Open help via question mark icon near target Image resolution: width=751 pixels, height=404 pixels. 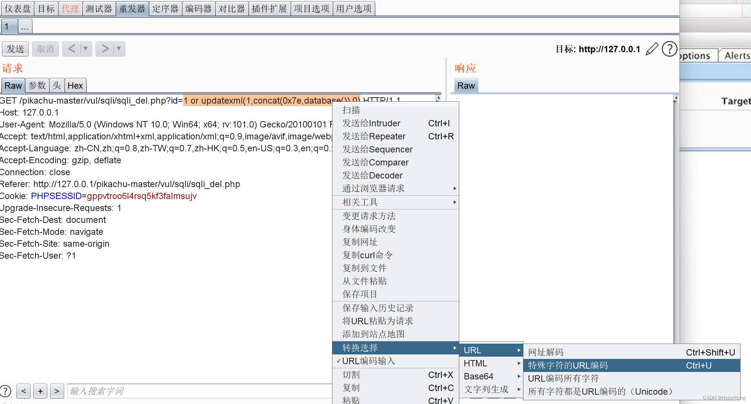click(x=669, y=49)
